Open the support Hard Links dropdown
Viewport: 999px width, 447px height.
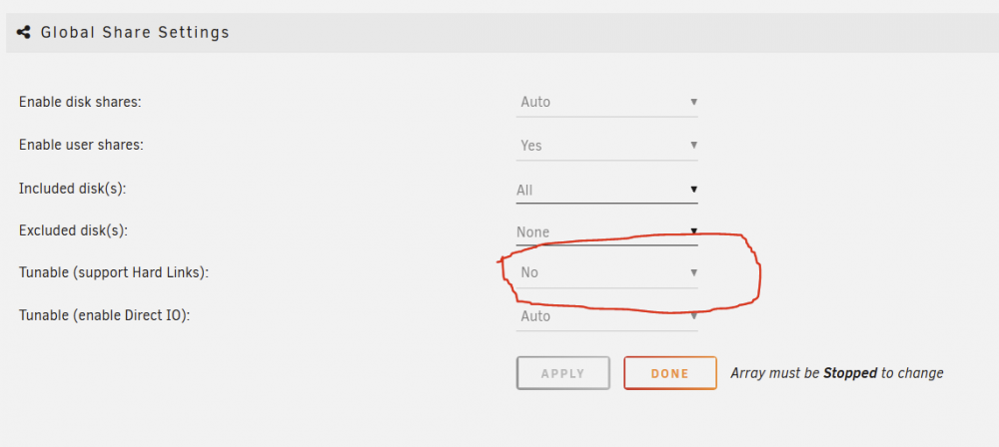(606, 272)
